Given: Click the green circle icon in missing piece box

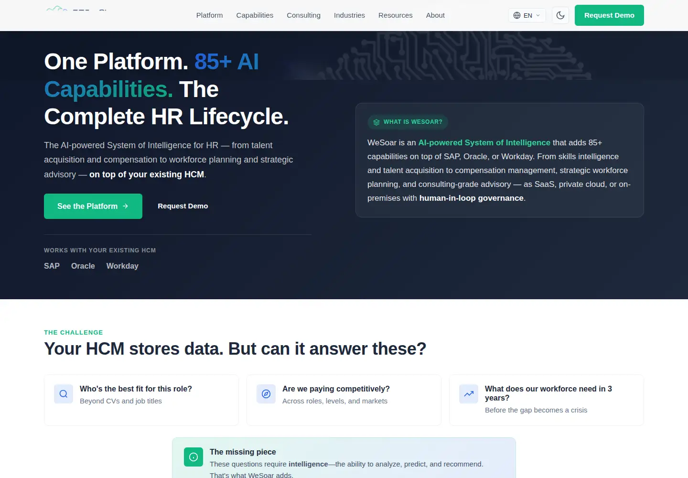Looking at the screenshot, I should click(193, 457).
